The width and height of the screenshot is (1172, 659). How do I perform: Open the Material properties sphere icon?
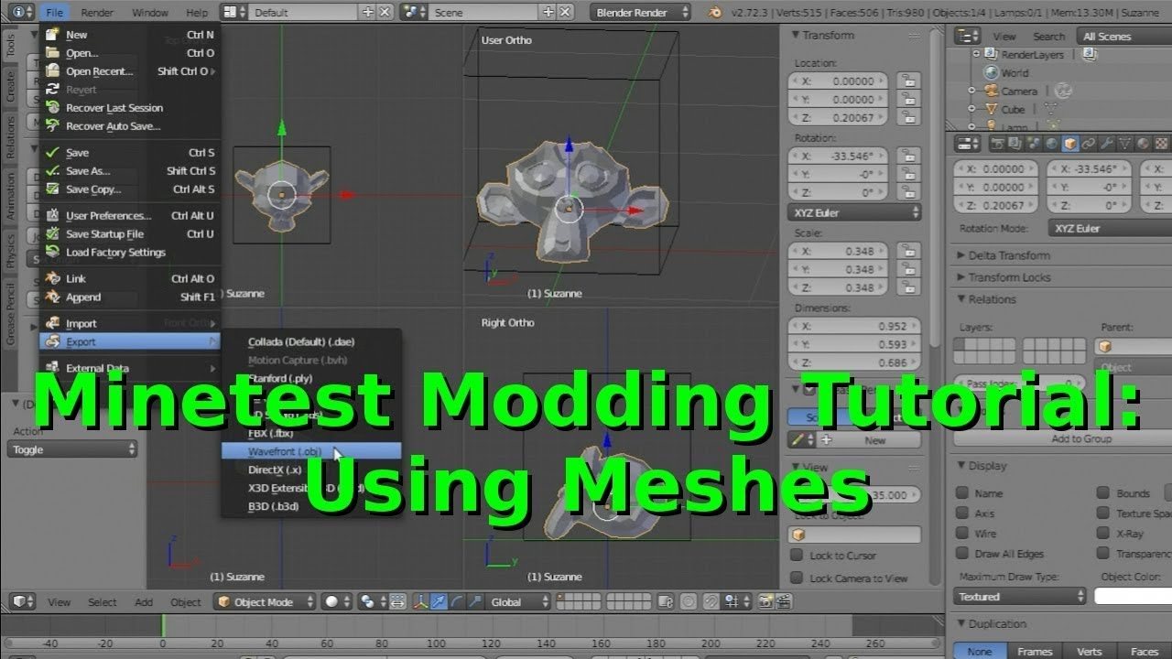coord(1144,144)
